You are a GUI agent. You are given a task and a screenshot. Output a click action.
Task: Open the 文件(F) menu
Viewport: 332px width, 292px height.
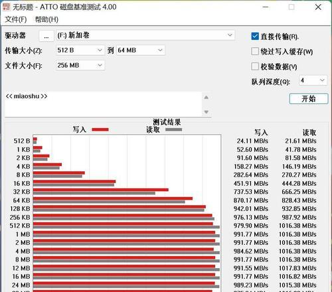pyautogui.click(x=16, y=19)
